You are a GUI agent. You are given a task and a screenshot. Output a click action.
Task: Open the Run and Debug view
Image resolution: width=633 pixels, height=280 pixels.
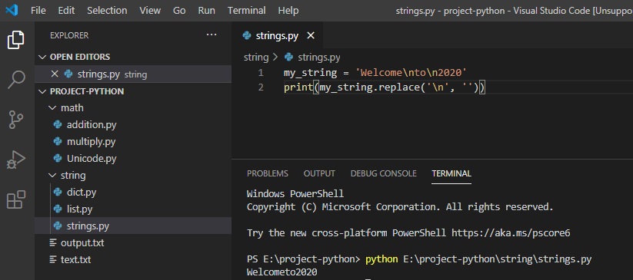16,160
